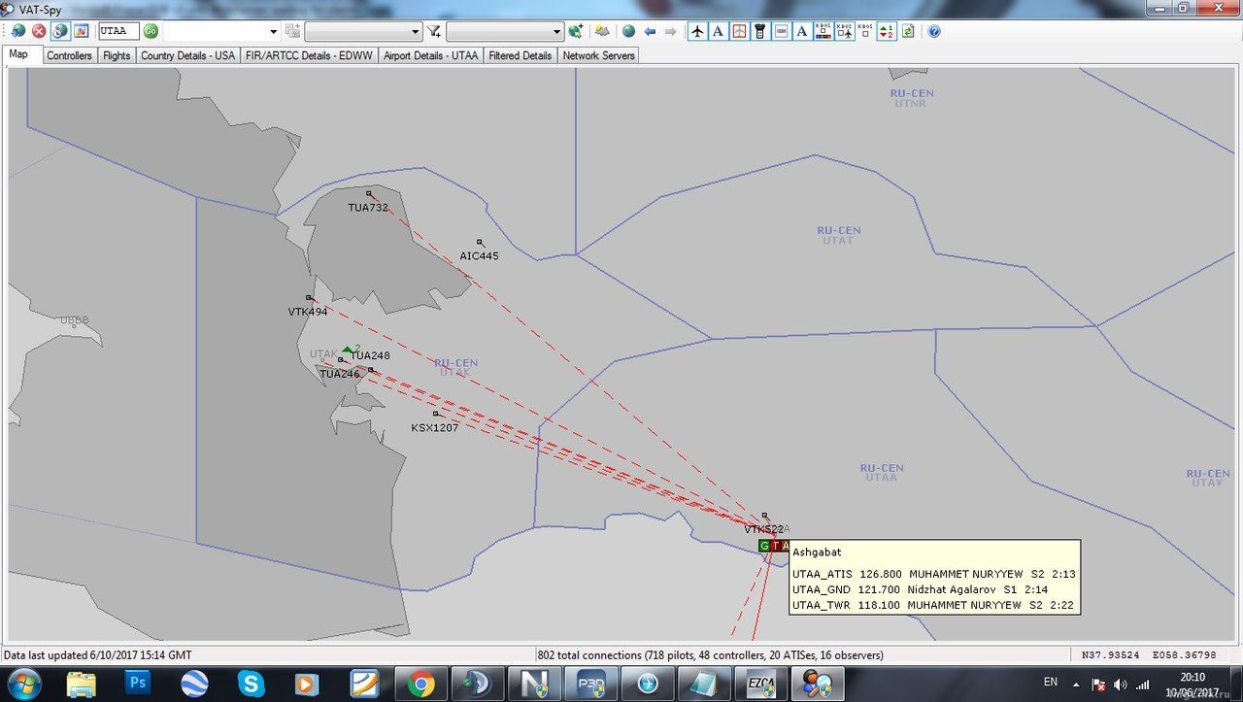
Task: Click the UTAA airport search field
Action: [x=118, y=31]
